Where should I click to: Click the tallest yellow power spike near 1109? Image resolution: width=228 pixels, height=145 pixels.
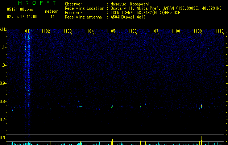pos(202,141)
